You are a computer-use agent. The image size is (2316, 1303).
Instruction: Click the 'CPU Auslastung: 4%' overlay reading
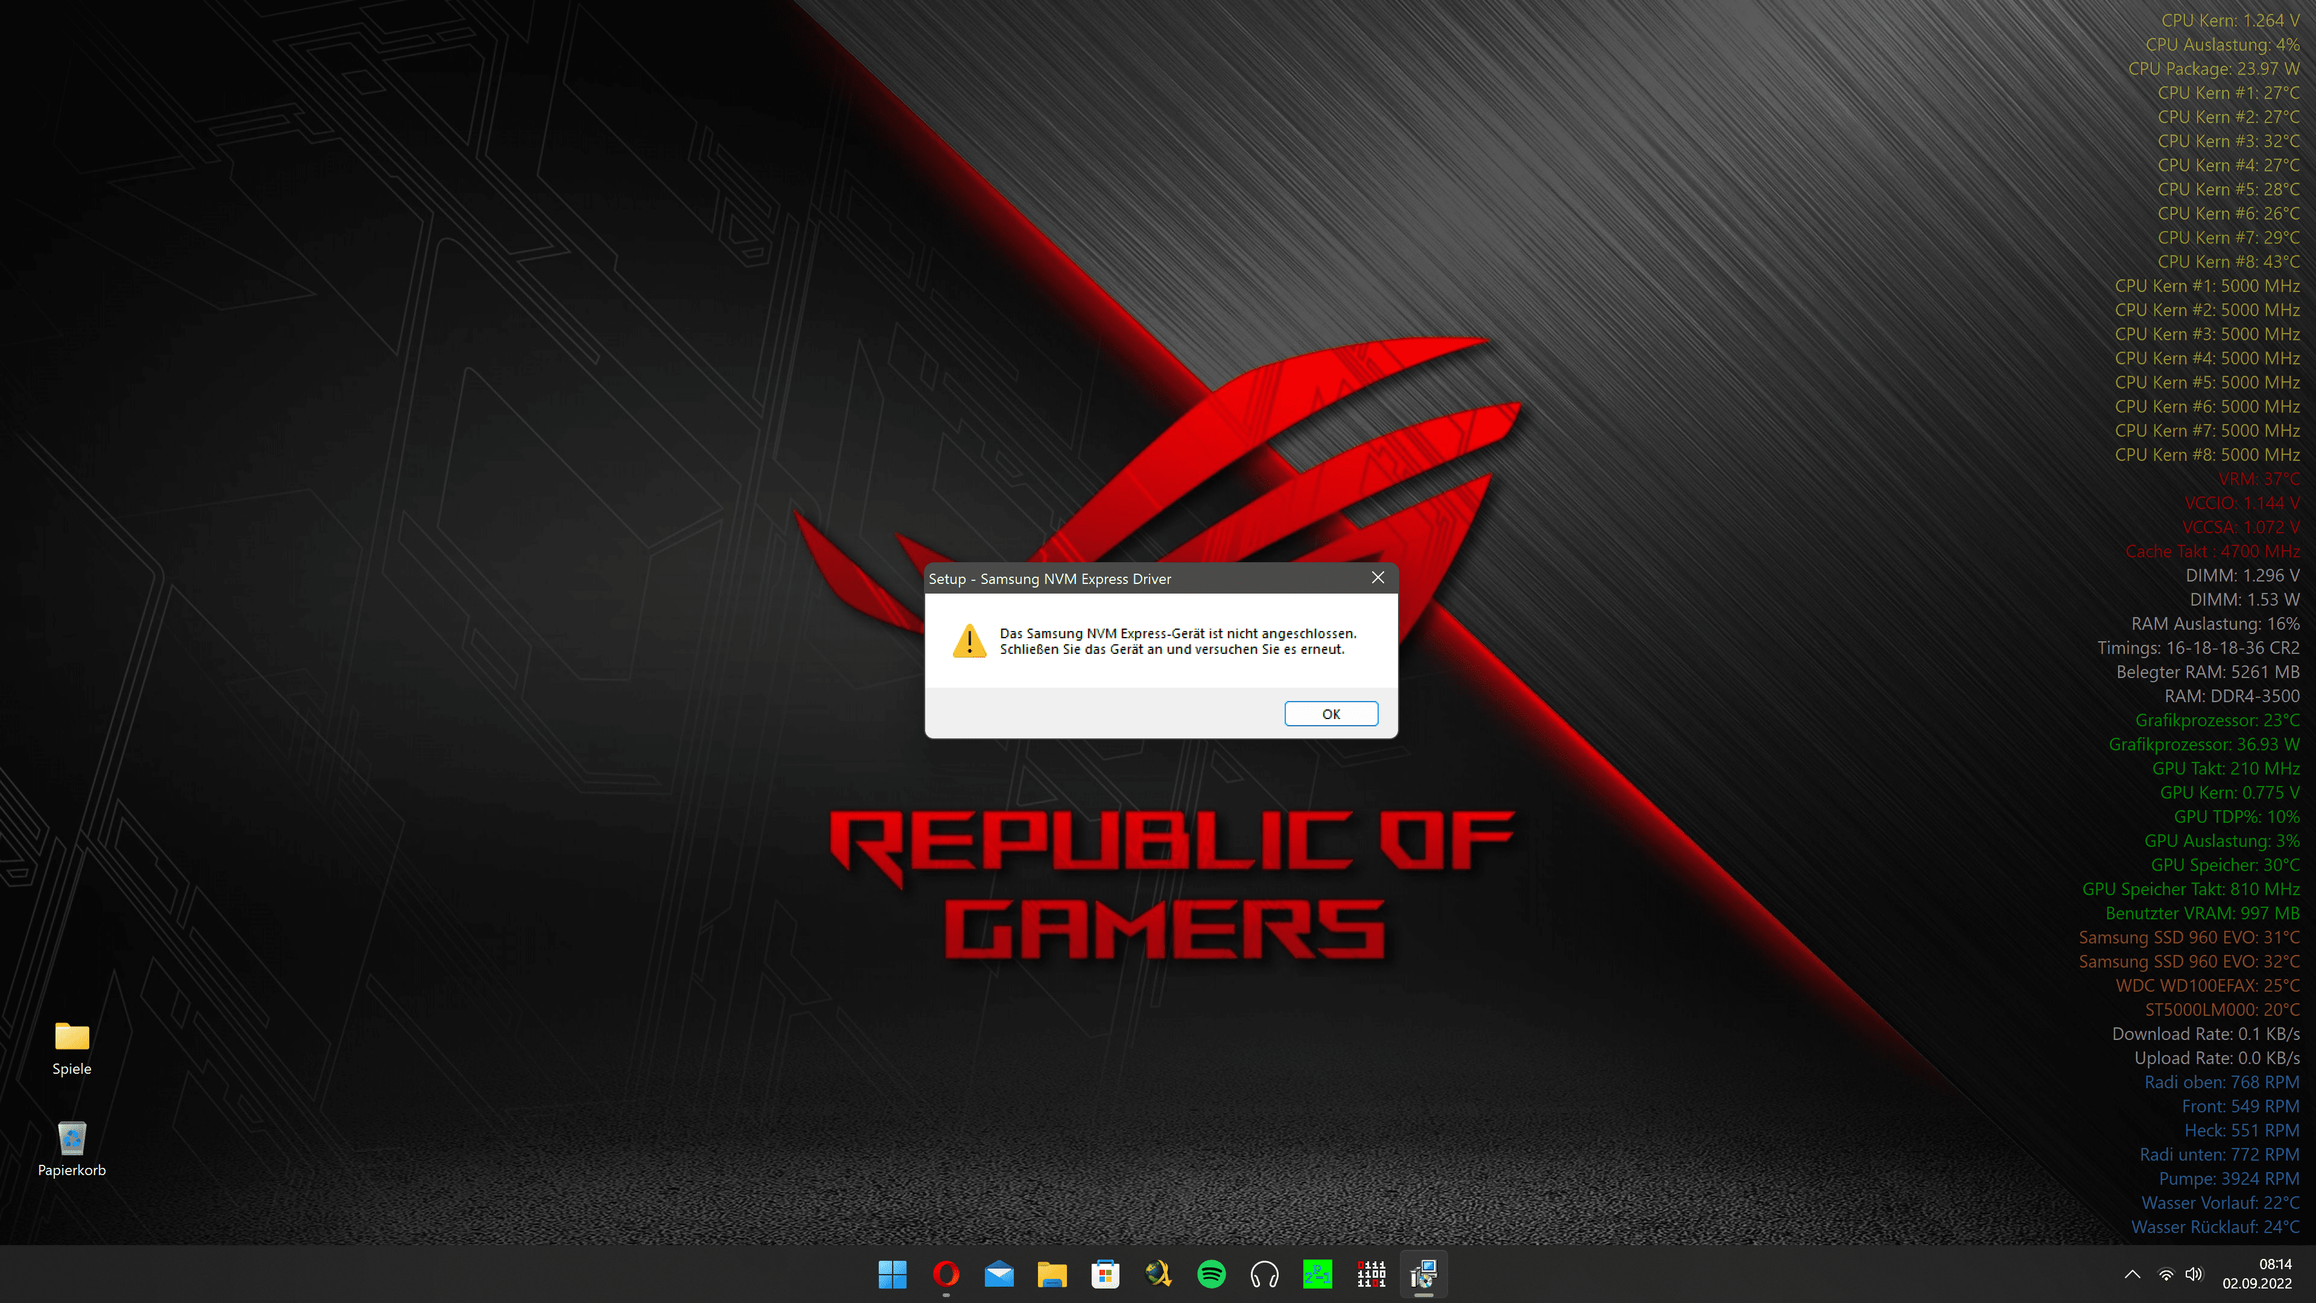click(x=2221, y=44)
